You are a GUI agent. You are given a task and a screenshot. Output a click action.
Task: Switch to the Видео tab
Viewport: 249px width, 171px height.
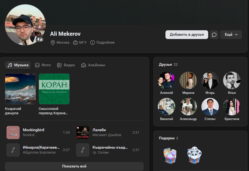point(66,65)
